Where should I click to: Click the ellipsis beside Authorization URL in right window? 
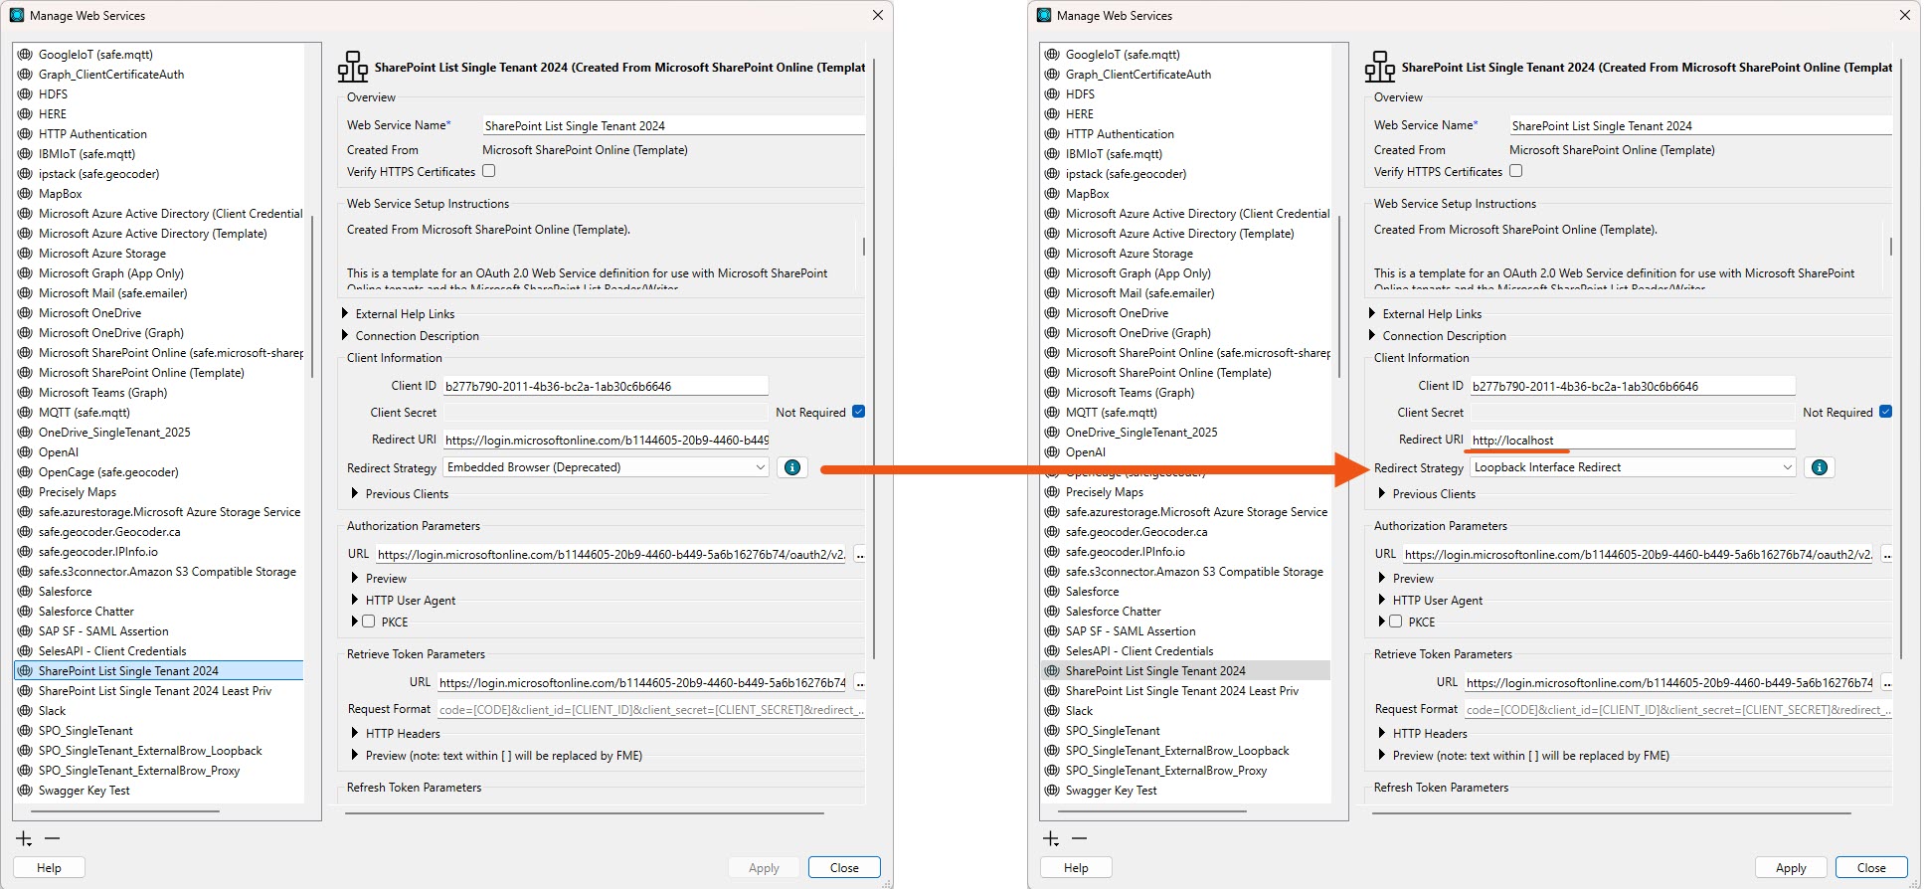[1887, 555]
